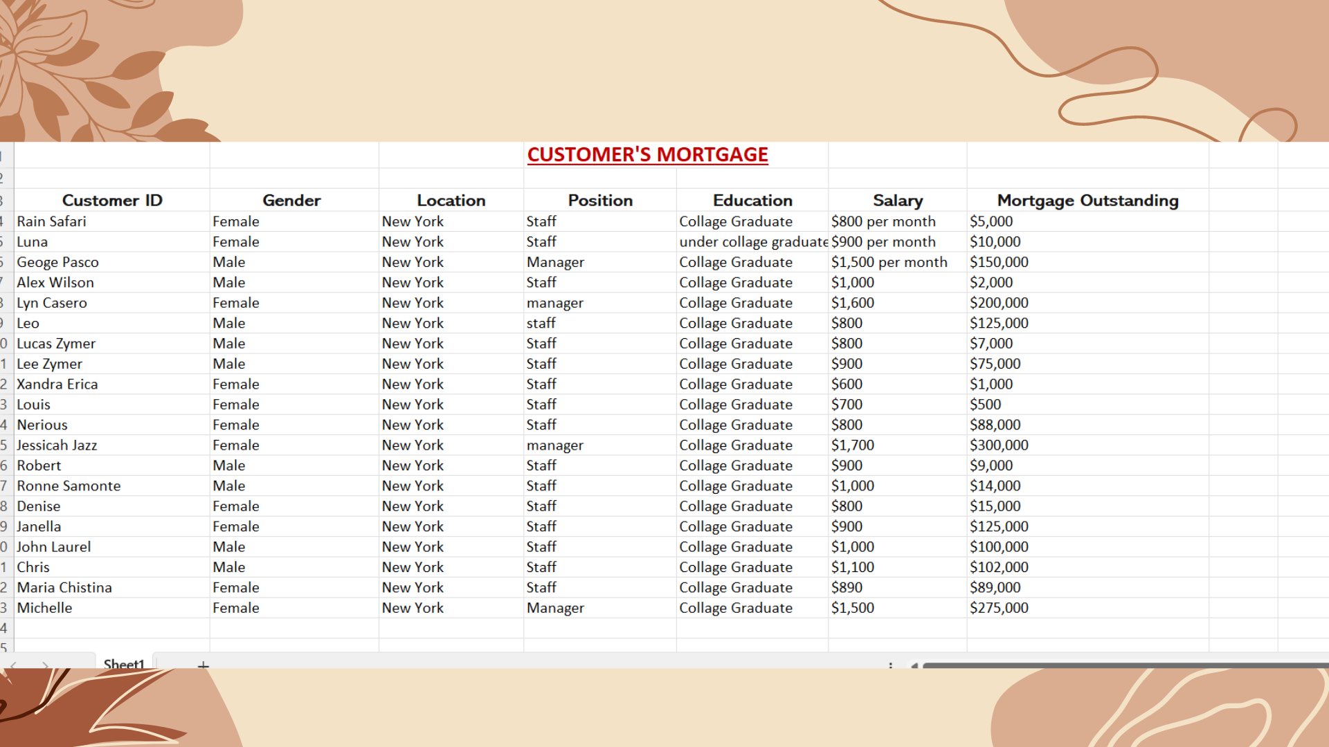Select the $300,000 mortgage outstanding cell
Image resolution: width=1329 pixels, height=747 pixels.
pyautogui.click(x=999, y=445)
